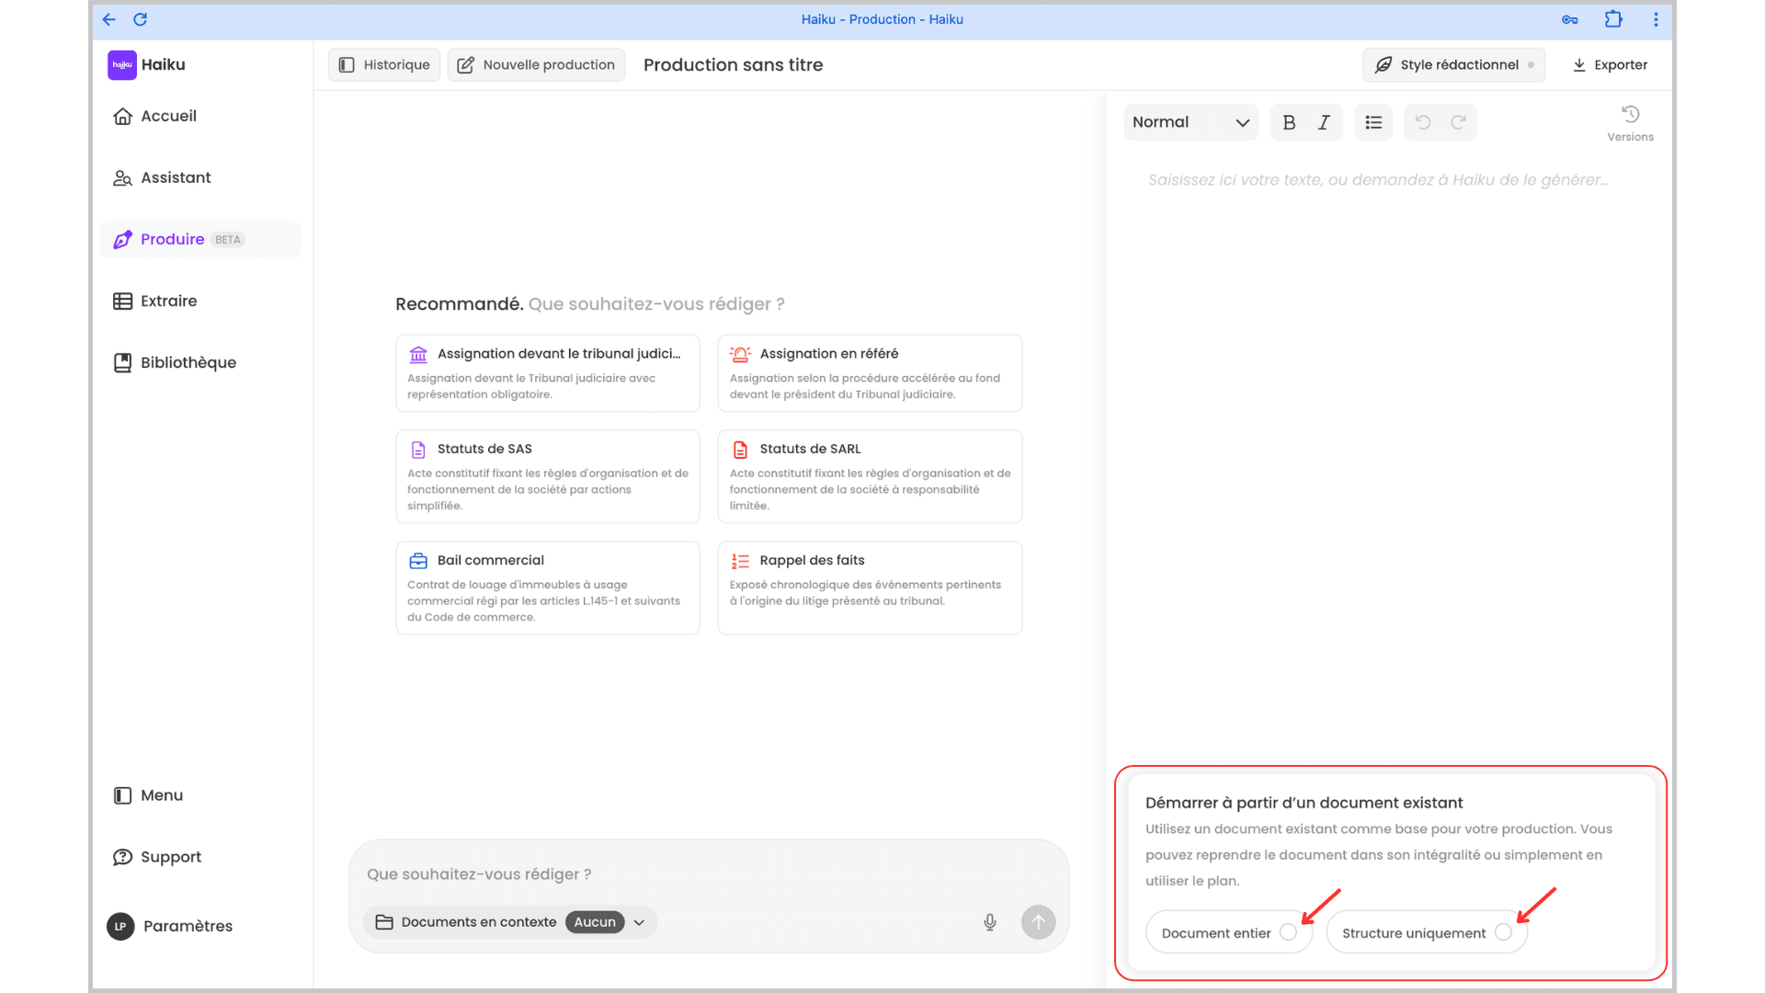
Task: Select the Structure uniquement radio option
Action: pos(1503,932)
